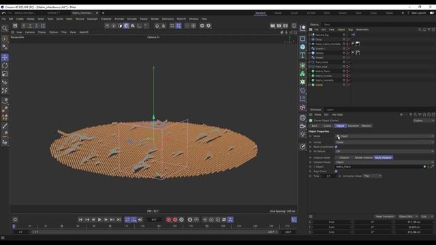Click the Reset Transform button

[x=385, y=216]
